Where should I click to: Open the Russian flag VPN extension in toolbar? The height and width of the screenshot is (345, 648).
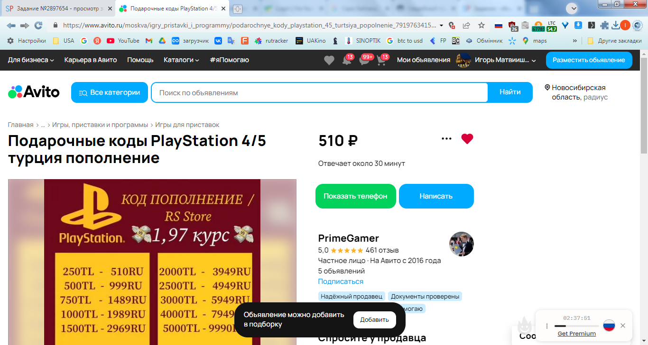point(498,25)
